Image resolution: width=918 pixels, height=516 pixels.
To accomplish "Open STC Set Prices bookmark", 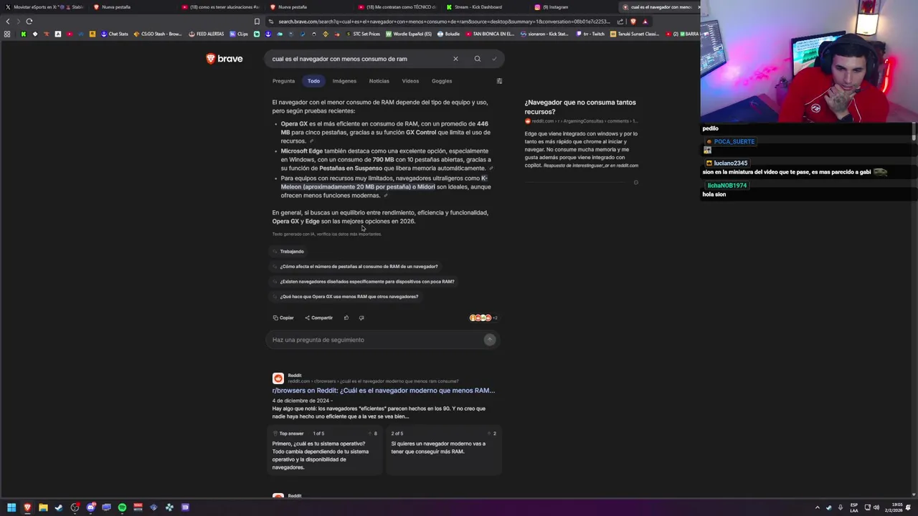I will click(x=363, y=34).
